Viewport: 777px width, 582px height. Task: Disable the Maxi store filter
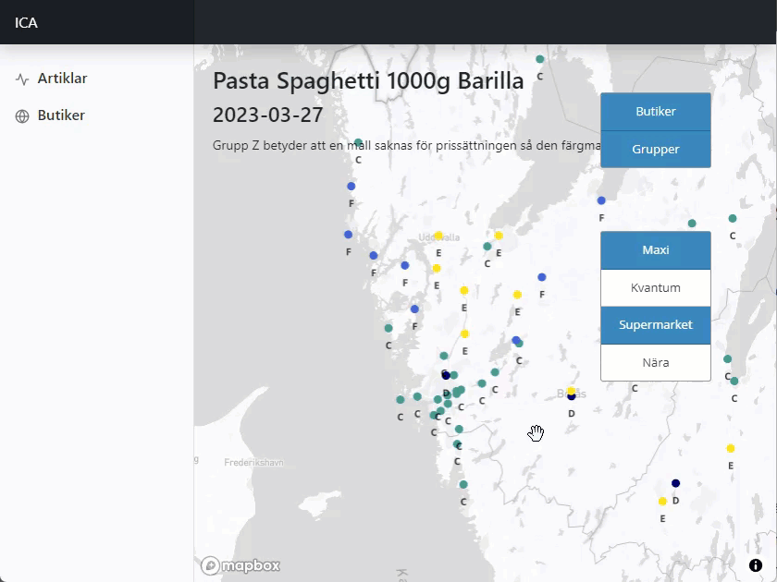(655, 249)
